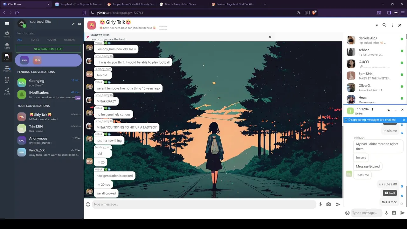Open the !Notifications conversation
This screenshot has height=229, width=407.
pos(48,95)
